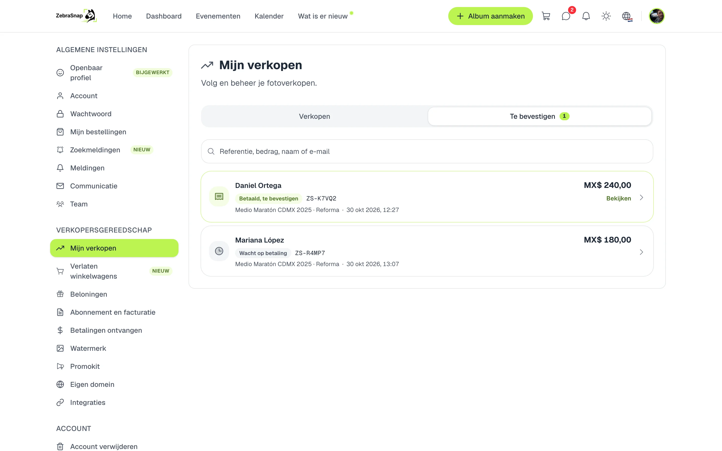Open Wat is er nieuw
Image resolution: width=722 pixels, height=451 pixels.
click(323, 16)
